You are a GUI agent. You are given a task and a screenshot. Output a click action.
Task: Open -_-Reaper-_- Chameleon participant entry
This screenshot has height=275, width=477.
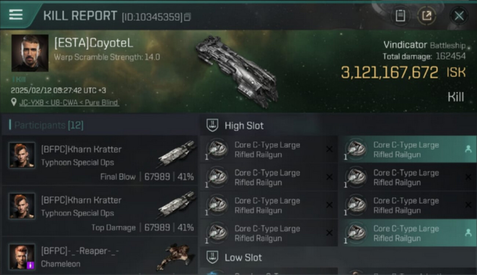click(x=100, y=256)
